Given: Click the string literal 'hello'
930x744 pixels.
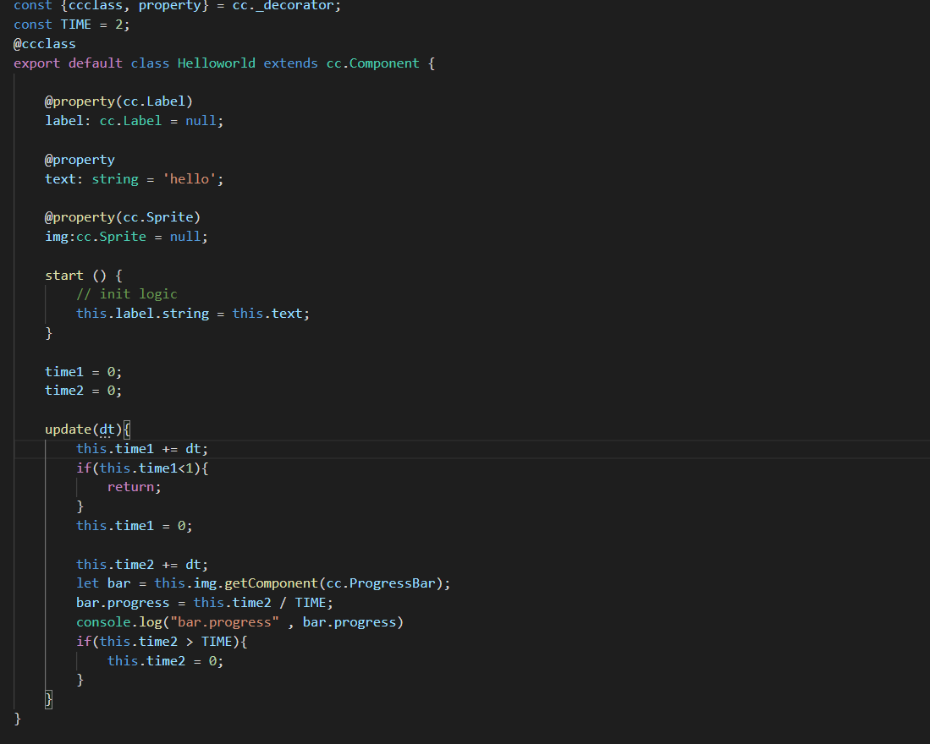Looking at the screenshot, I should (x=190, y=179).
